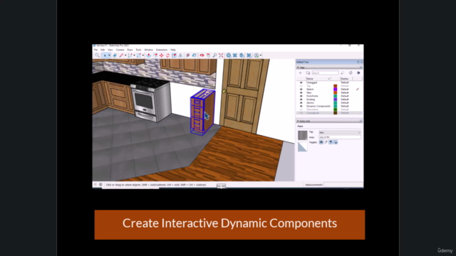Open the 3D Warehouse icon

tap(229, 55)
